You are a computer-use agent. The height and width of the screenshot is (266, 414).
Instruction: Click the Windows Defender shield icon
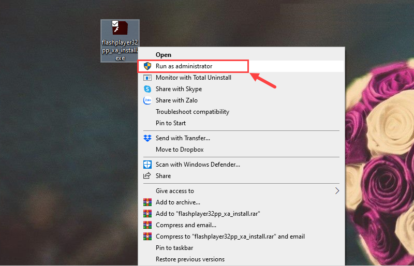click(147, 164)
